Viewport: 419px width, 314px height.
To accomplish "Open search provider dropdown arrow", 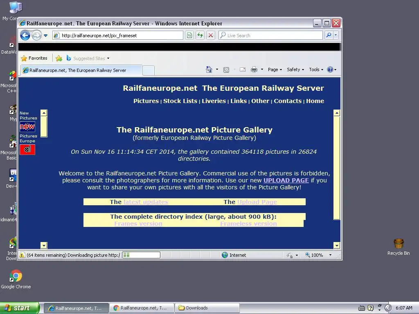I will click(336, 35).
